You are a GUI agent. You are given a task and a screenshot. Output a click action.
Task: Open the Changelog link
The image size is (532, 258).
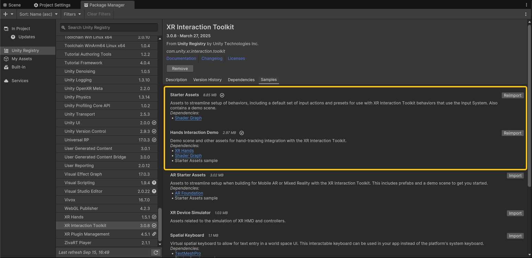click(212, 59)
